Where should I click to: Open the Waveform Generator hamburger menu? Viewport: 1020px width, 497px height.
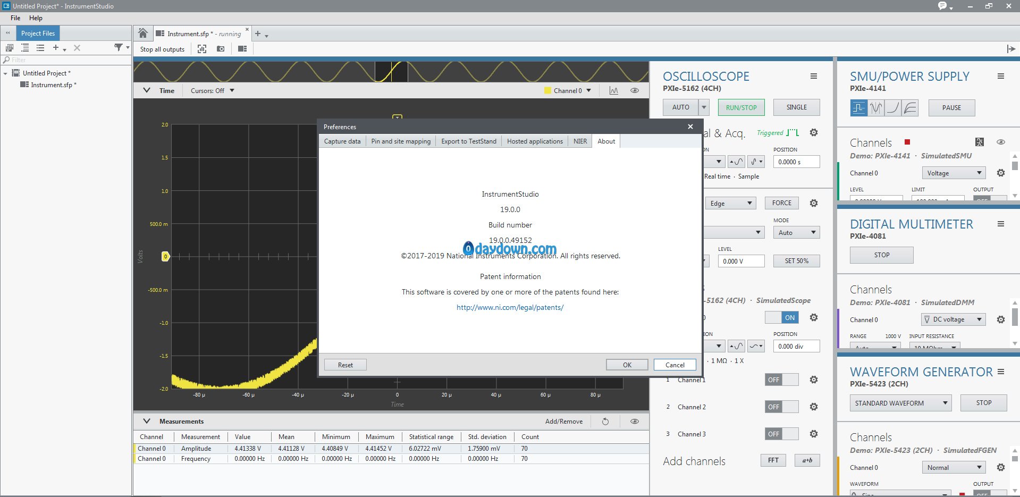point(1001,372)
